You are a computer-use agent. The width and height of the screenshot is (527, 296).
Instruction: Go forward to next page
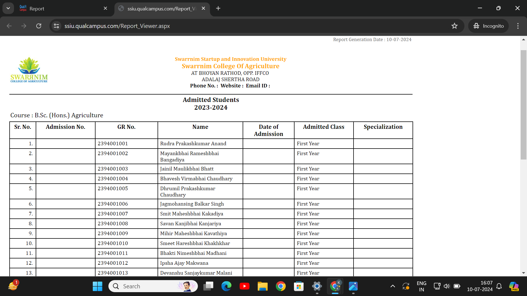click(24, 26)
